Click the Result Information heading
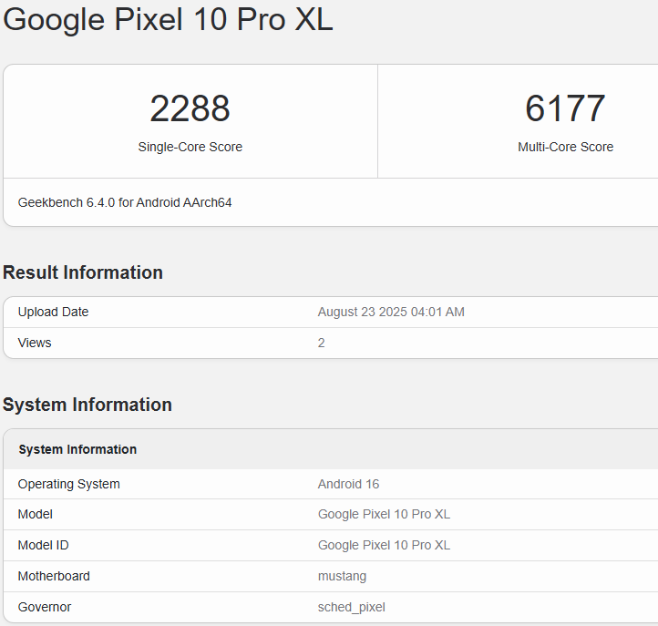This screenshot has width=658, height=626. [x=83, y=272]
